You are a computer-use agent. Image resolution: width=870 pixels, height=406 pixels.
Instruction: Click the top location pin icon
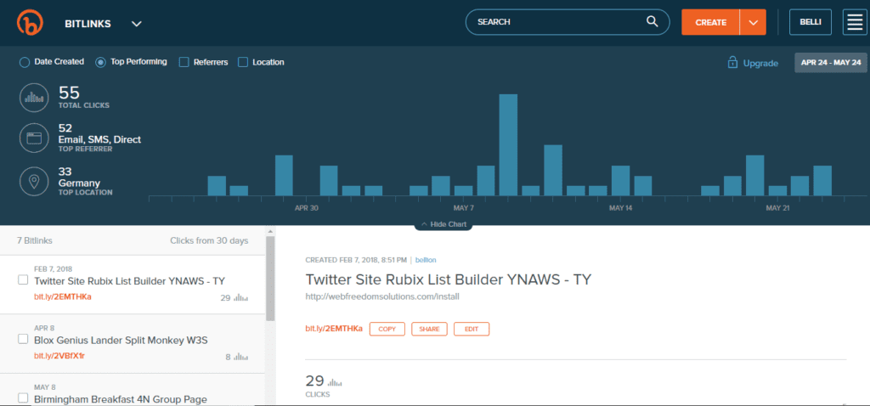34,182
